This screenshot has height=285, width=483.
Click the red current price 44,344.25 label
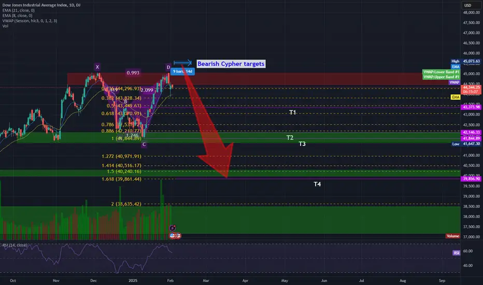[x=471, y=89]
